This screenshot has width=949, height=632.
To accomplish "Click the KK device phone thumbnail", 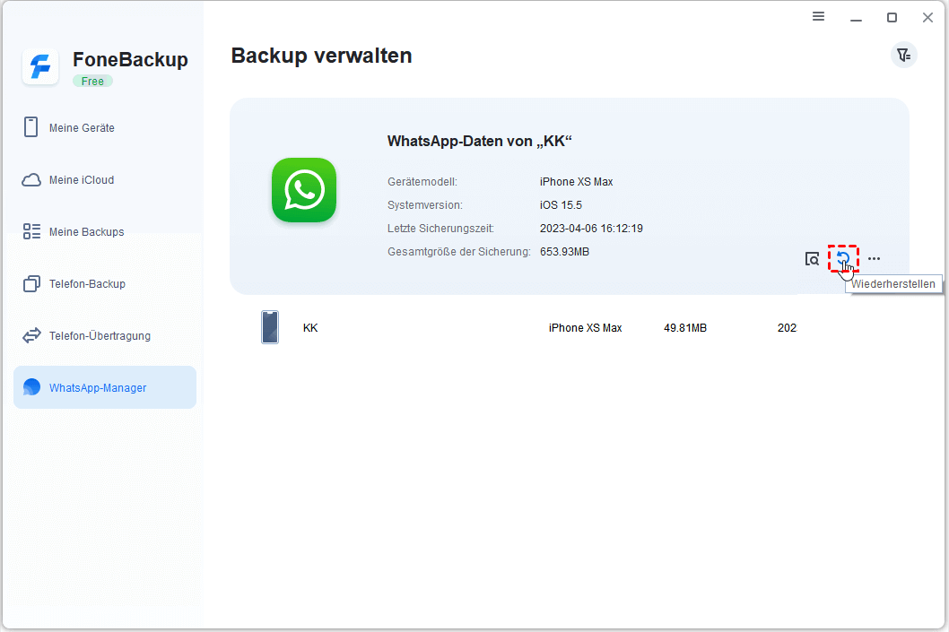I will coord(270,327).
